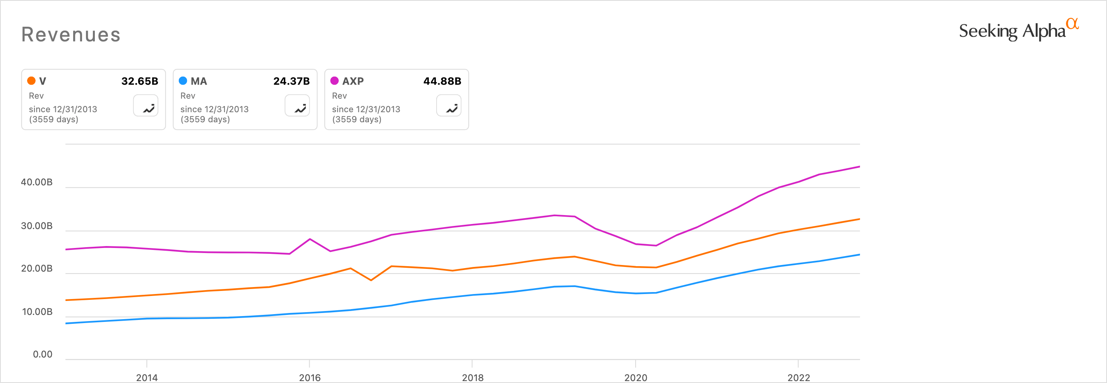Click the trend chart icon in the V card
The height and width of the screenshot is (383, 1107).
click(x=146, y=106)
